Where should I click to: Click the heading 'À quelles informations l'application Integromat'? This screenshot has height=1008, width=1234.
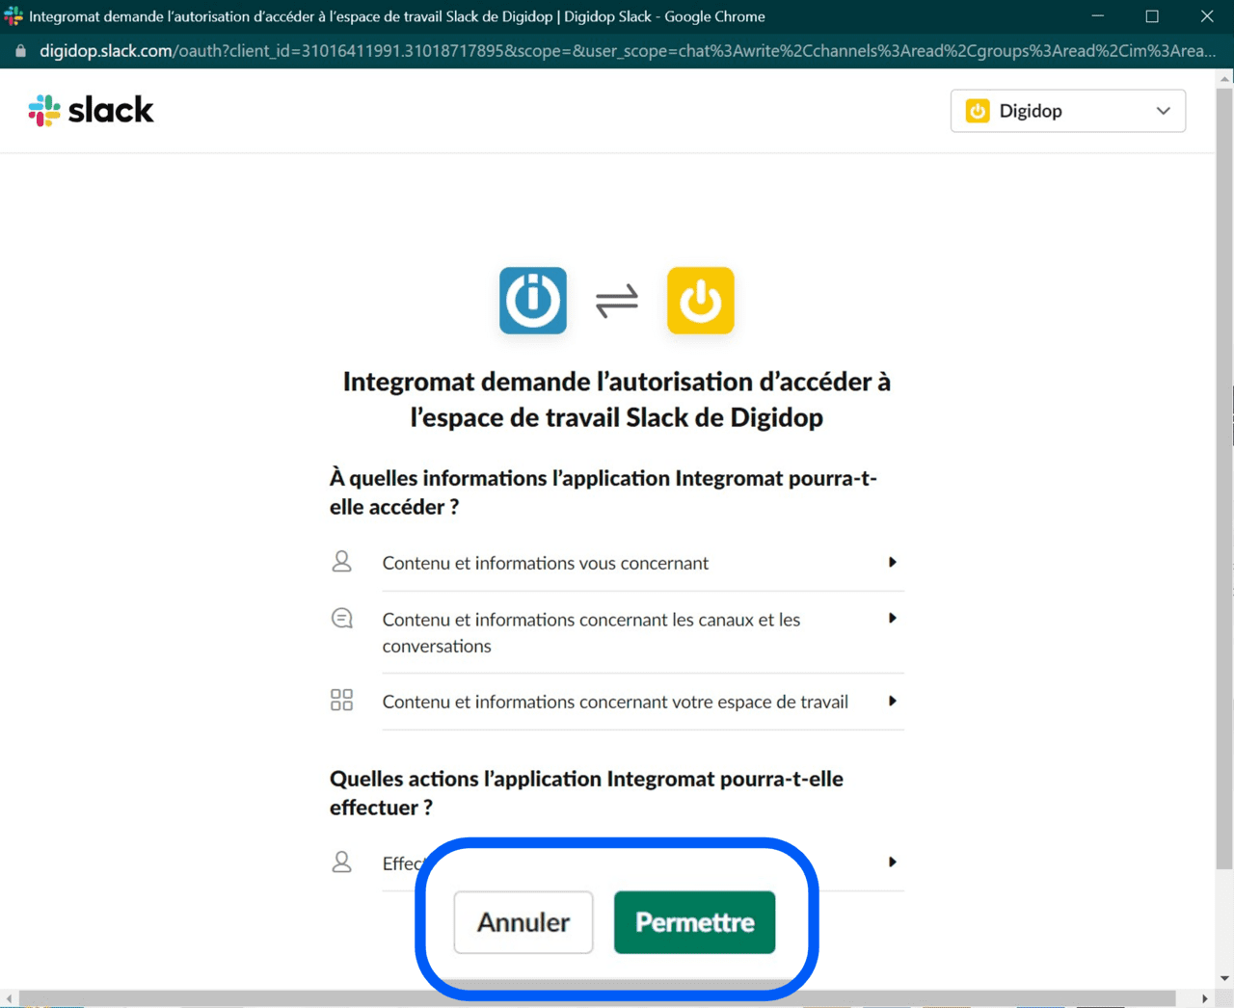[604, 492]
